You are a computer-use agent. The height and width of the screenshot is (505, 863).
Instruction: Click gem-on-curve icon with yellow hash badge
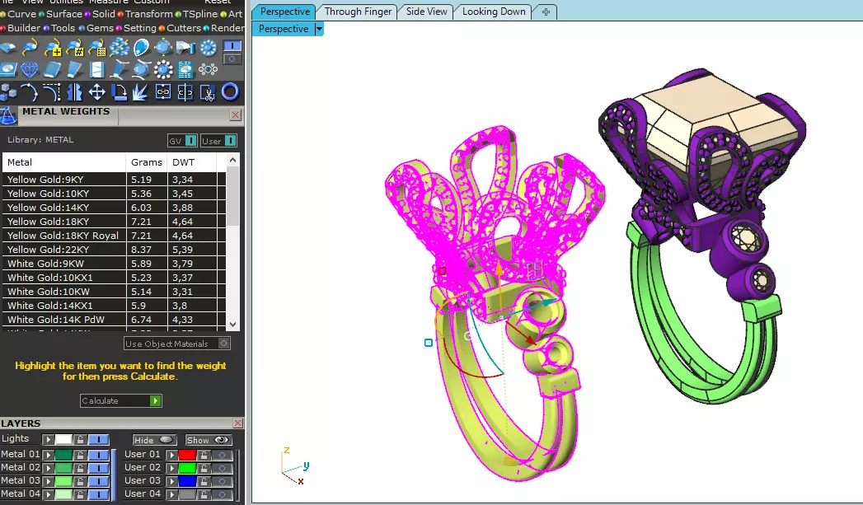click(75, 49)
